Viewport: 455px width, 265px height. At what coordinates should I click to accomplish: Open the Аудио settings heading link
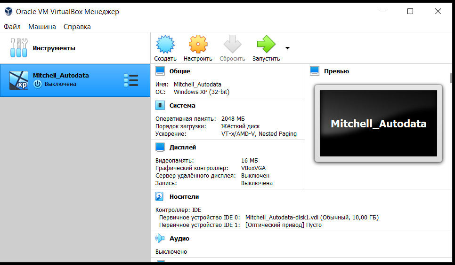(x=179, y=239)
